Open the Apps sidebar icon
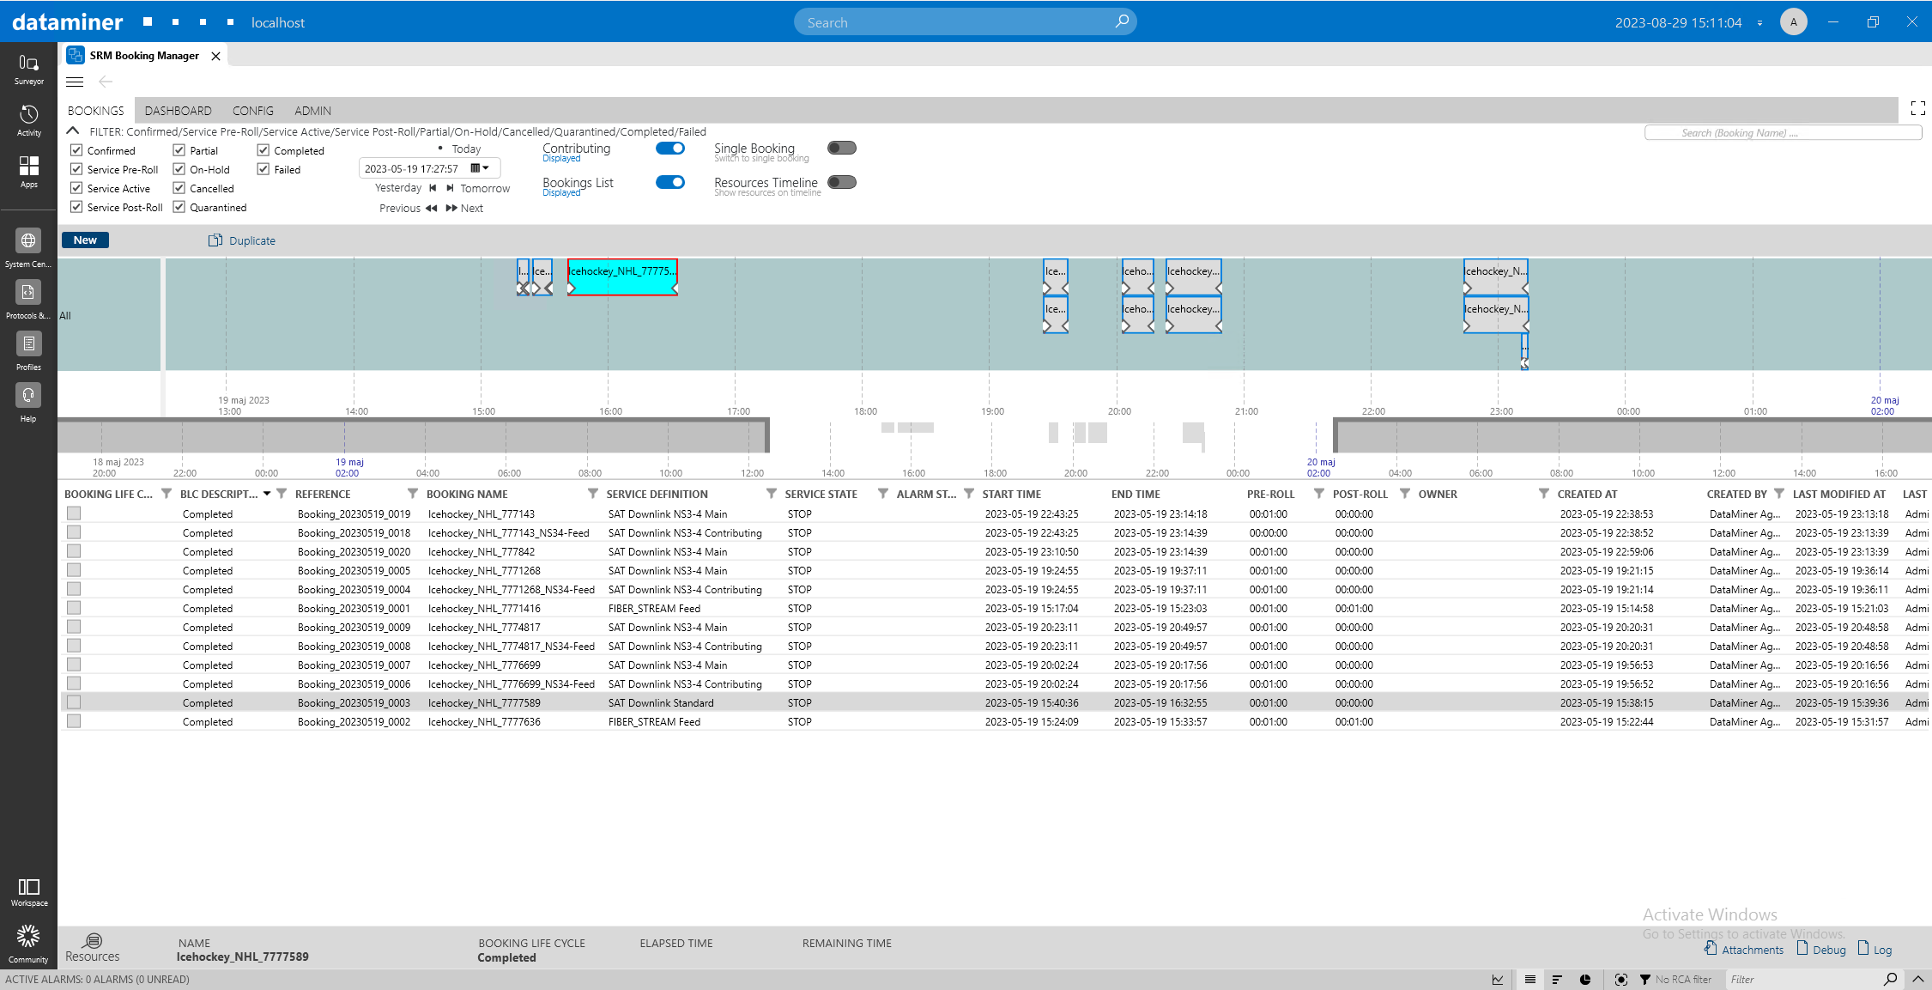Image resolution: width=1932 pixels, height=990 pixels. 28,172
